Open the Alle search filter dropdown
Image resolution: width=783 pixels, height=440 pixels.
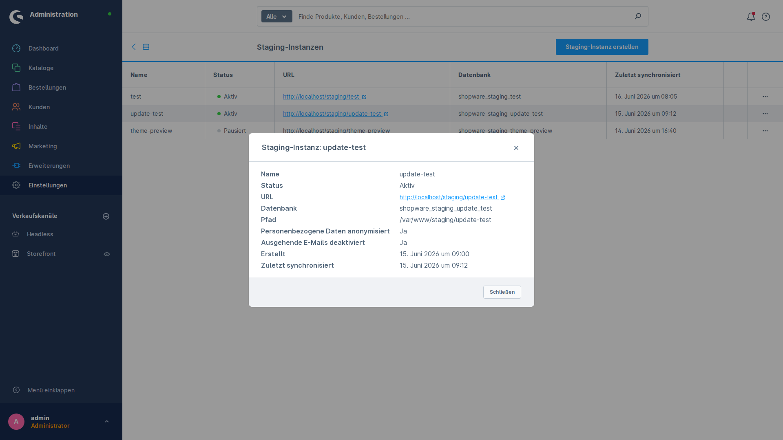click(277, 16)
